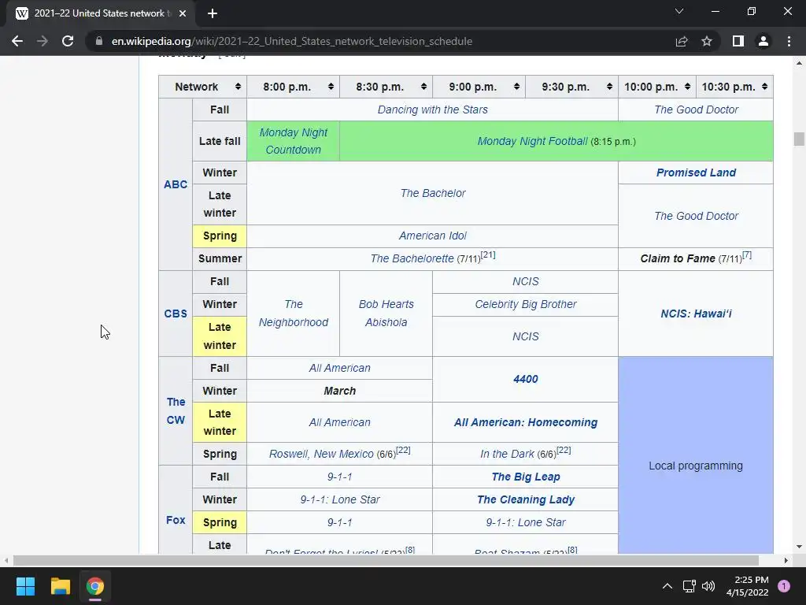This screenshot has width=806, height=605.
Task: Close the Wikipedia schedule tab
Action: coord(183,13)
